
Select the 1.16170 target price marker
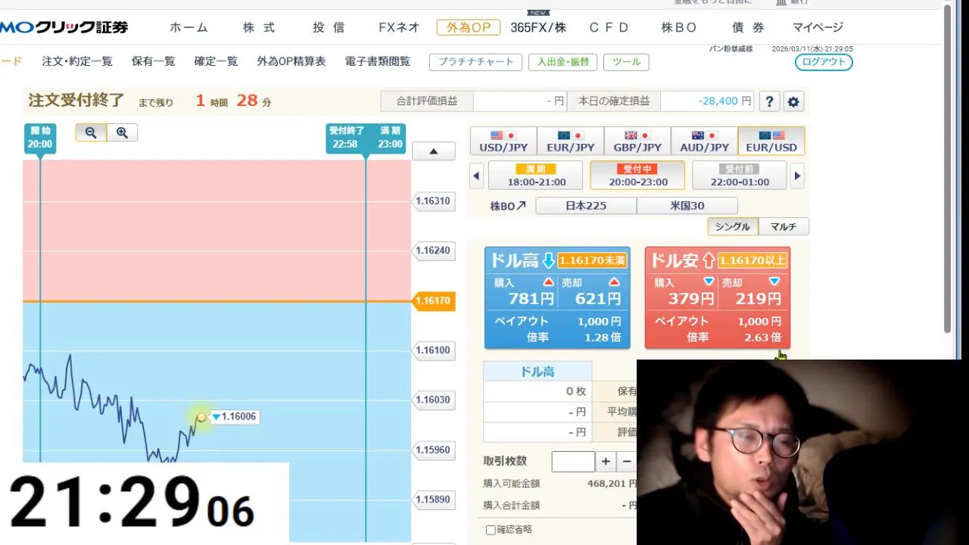pyautogui.click(x=433, y=301)
